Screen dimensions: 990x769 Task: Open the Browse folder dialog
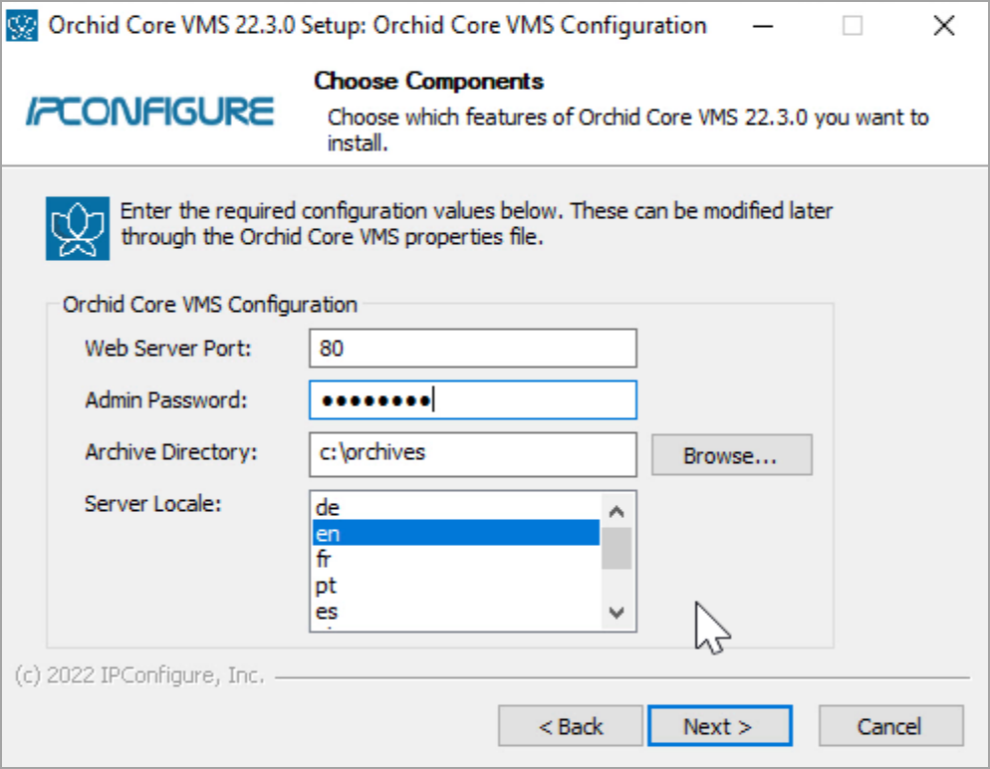[x=731, y=455]
